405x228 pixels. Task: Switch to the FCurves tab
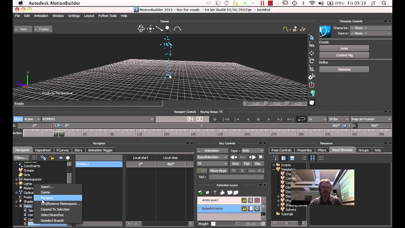click(62, 150)
